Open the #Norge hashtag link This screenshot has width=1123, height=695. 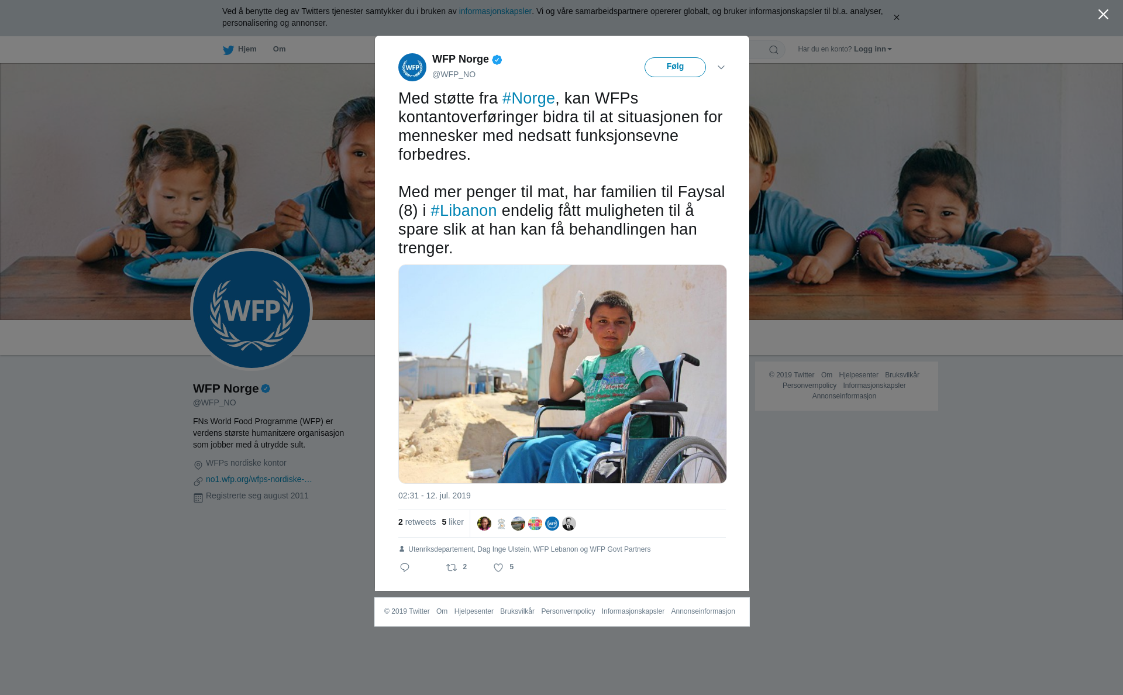(529, 98)
